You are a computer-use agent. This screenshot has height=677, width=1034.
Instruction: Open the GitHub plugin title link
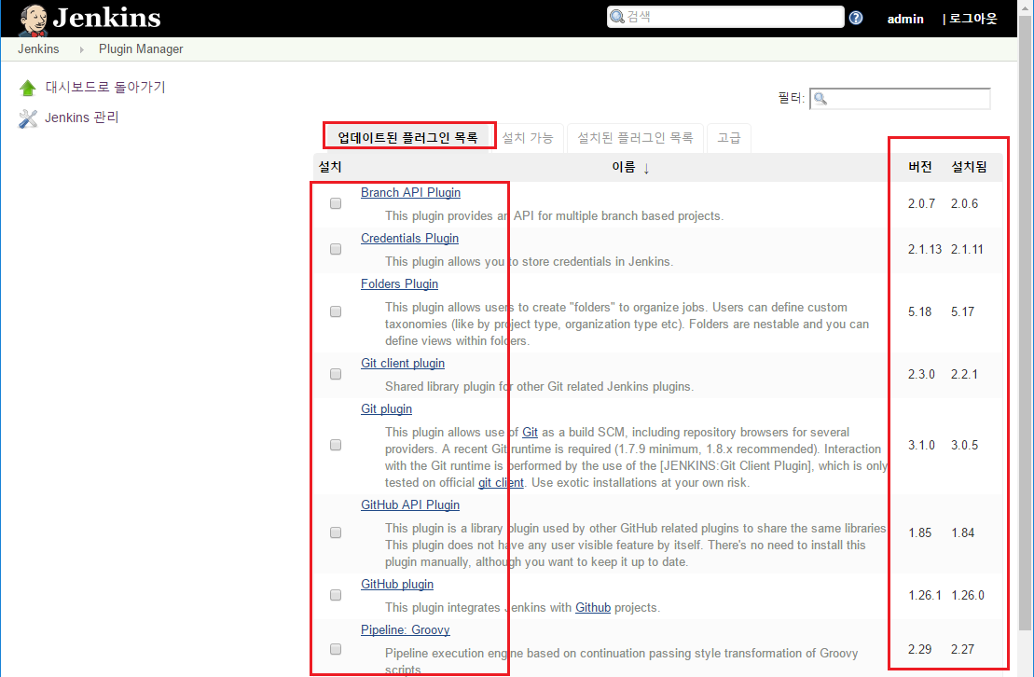point(397,584)
